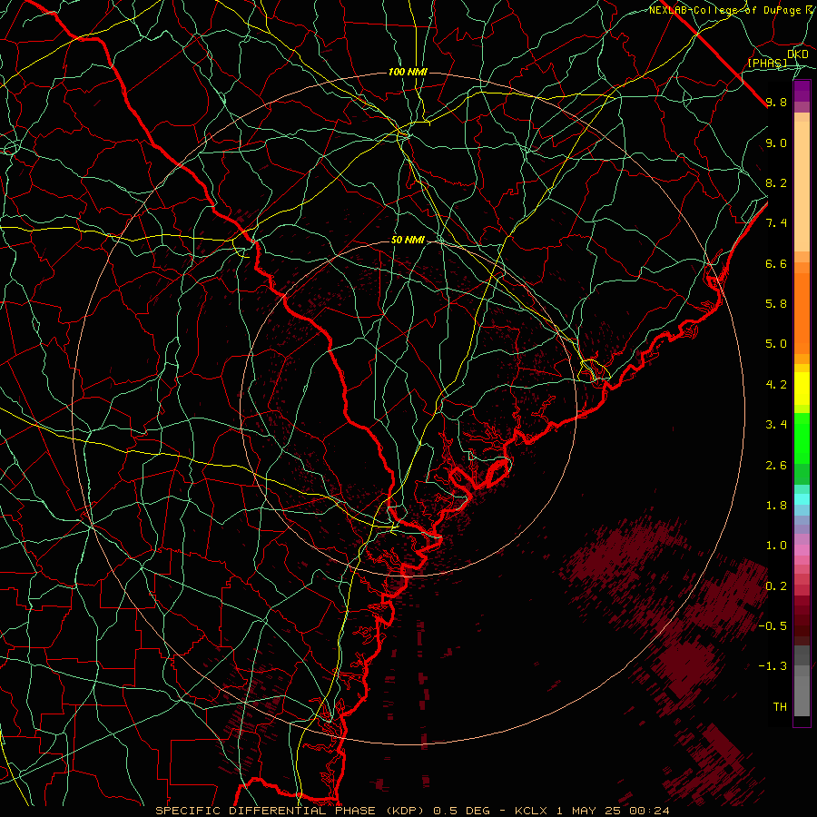Viewport: 817px width, 817px height.
Task: Click the -1.3 scale value
Action: pos(773,666)
